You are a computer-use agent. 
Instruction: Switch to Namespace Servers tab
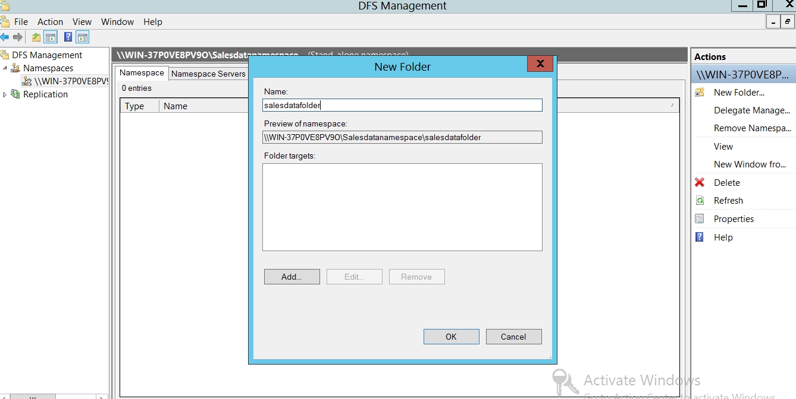208,74
